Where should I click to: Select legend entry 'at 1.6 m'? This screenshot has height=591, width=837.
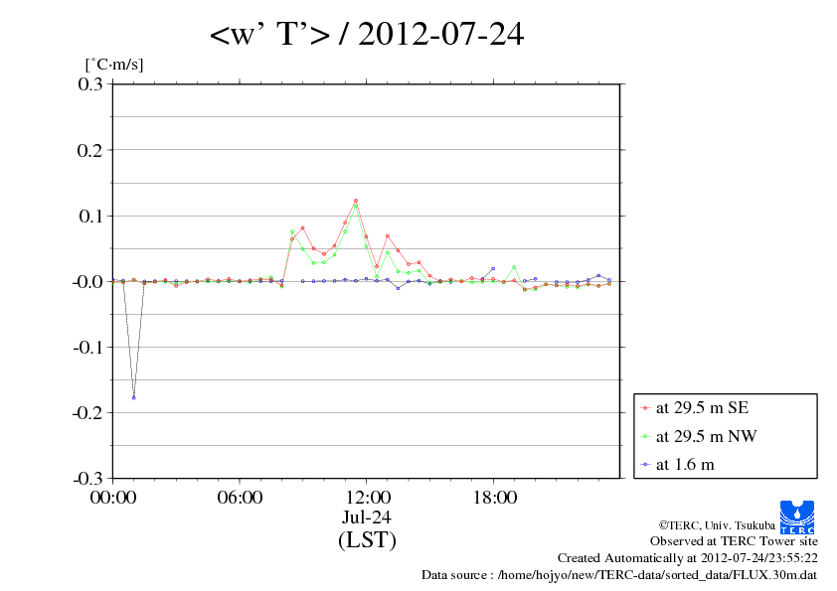[x=685, y=465]
